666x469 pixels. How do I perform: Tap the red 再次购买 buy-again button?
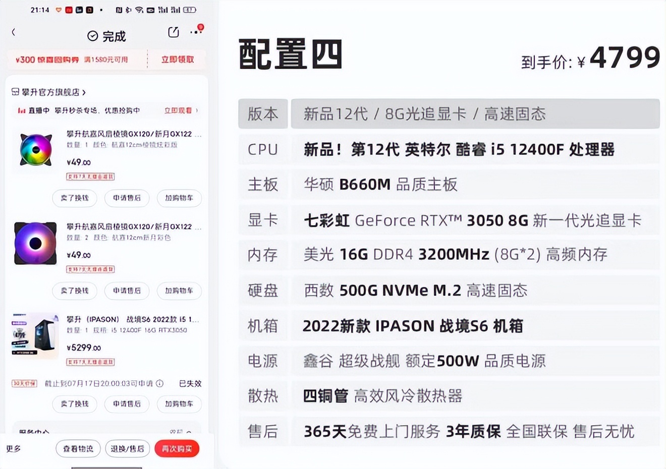tap(177, 448)
